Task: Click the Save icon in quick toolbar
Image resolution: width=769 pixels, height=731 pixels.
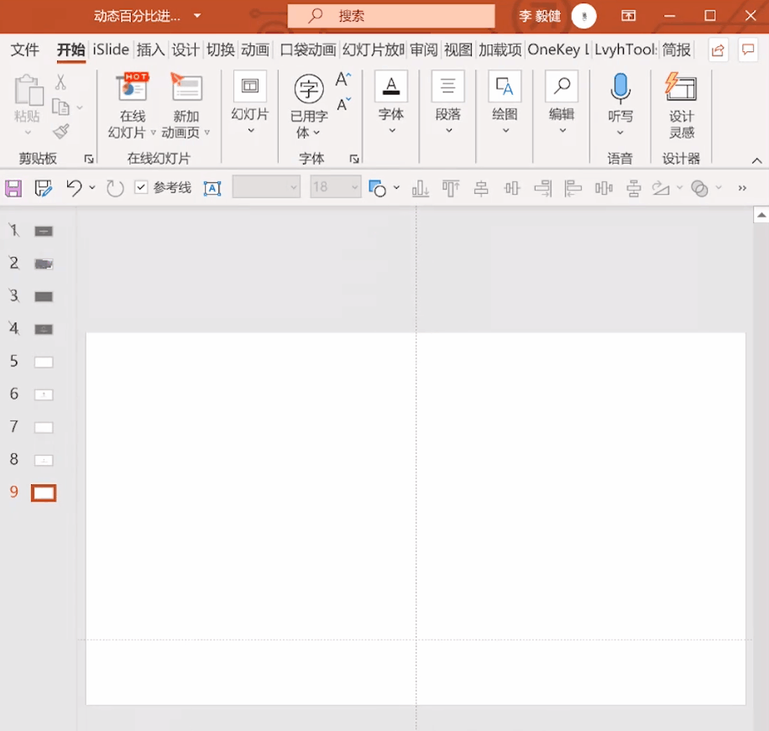Action: tap(13, 188)
